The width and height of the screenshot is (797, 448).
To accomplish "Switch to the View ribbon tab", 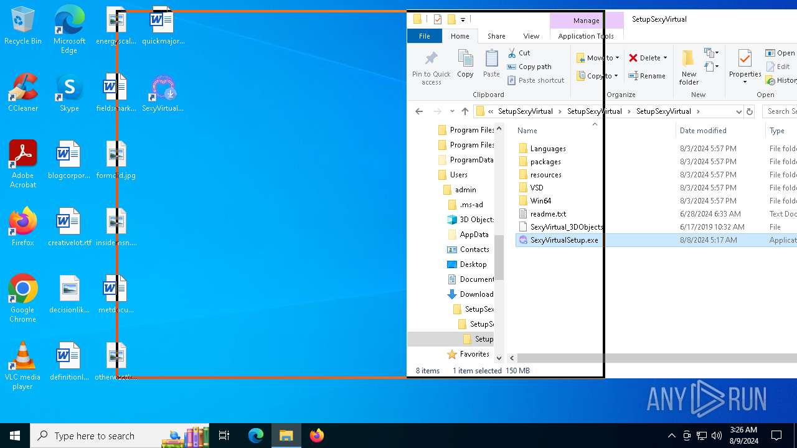I will pyautogui.click(x=531, y=36).
